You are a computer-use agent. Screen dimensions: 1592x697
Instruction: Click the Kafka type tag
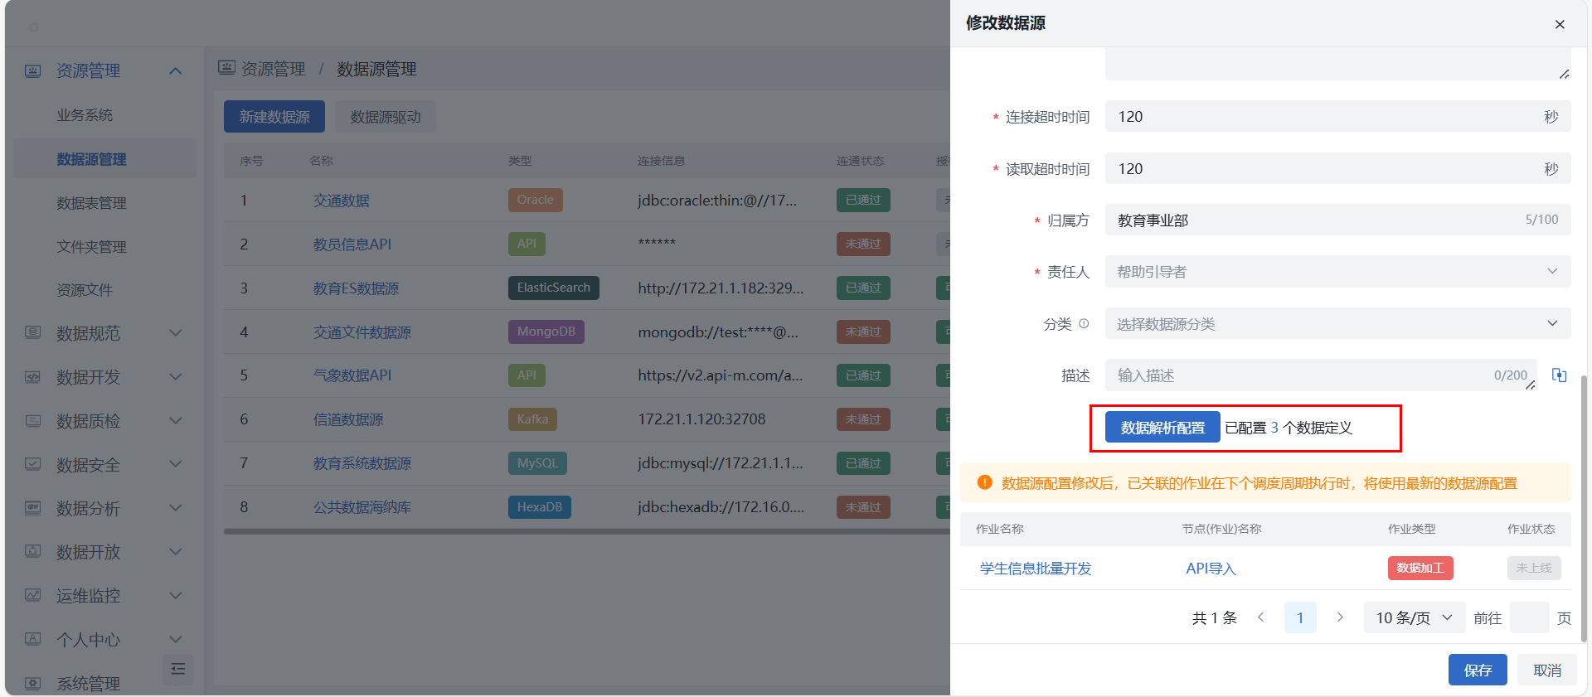pyautogui.click(x=532, y=419)
